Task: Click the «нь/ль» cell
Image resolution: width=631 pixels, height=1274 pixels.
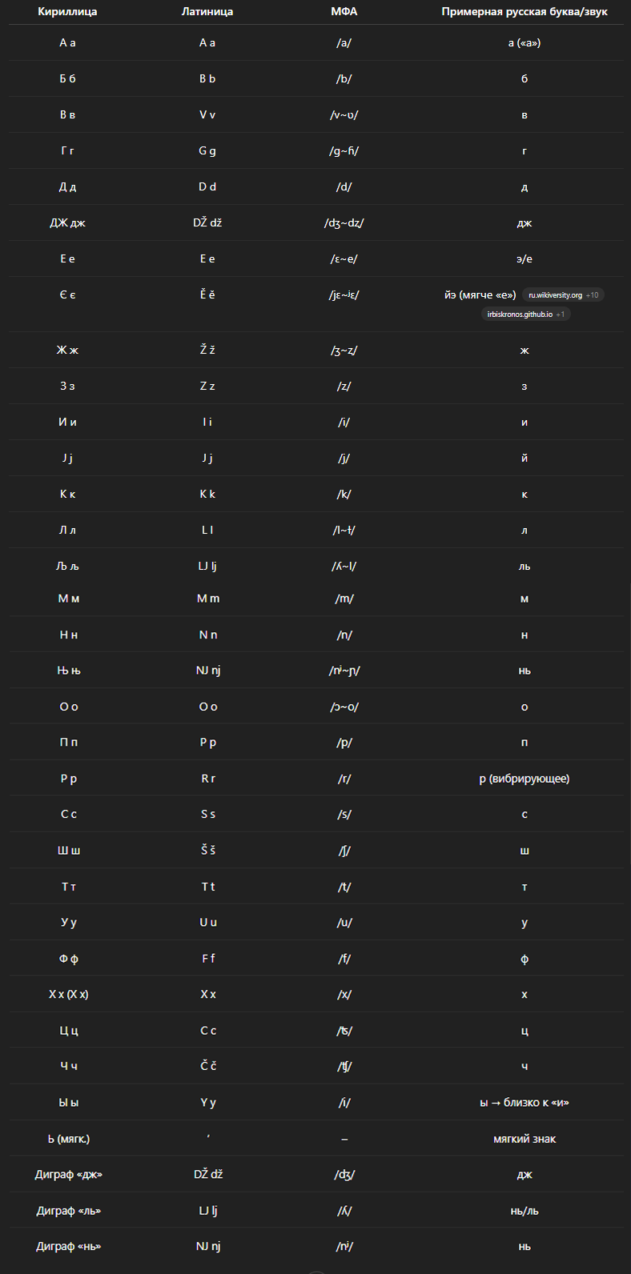Action: point(524,1211)
